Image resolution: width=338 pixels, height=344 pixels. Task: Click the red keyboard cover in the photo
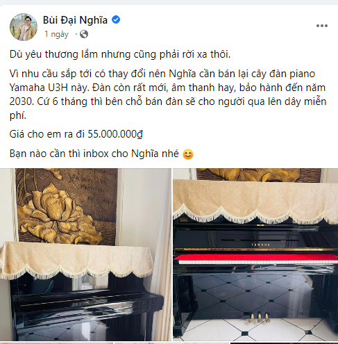pos(255,257)
